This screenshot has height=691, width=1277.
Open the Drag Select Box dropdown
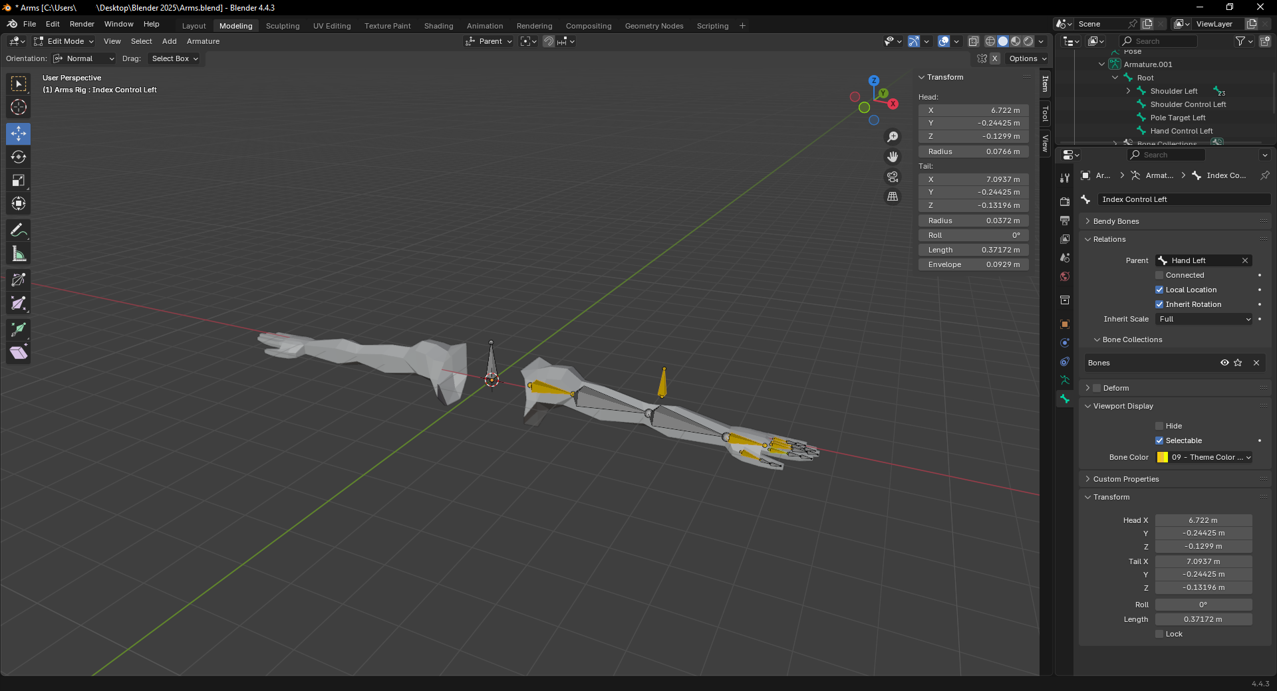coord(174,58)
